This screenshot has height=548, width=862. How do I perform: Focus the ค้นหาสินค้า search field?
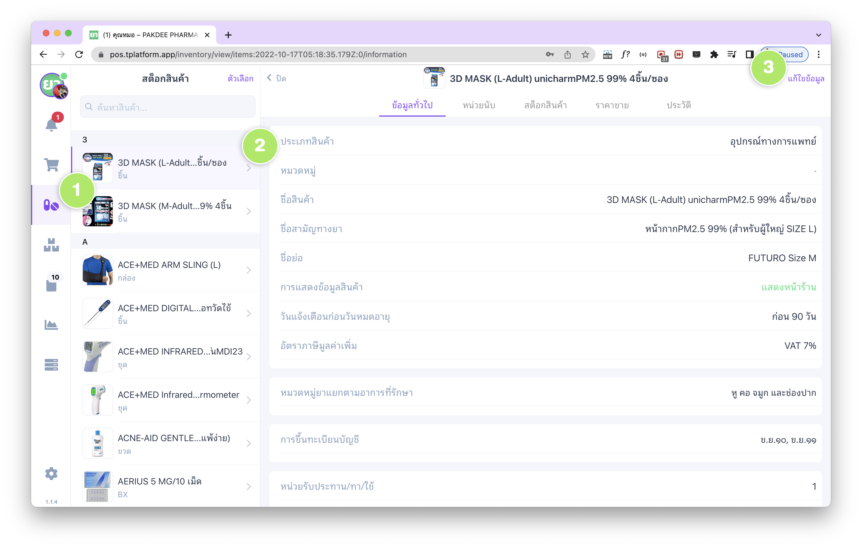167,107
